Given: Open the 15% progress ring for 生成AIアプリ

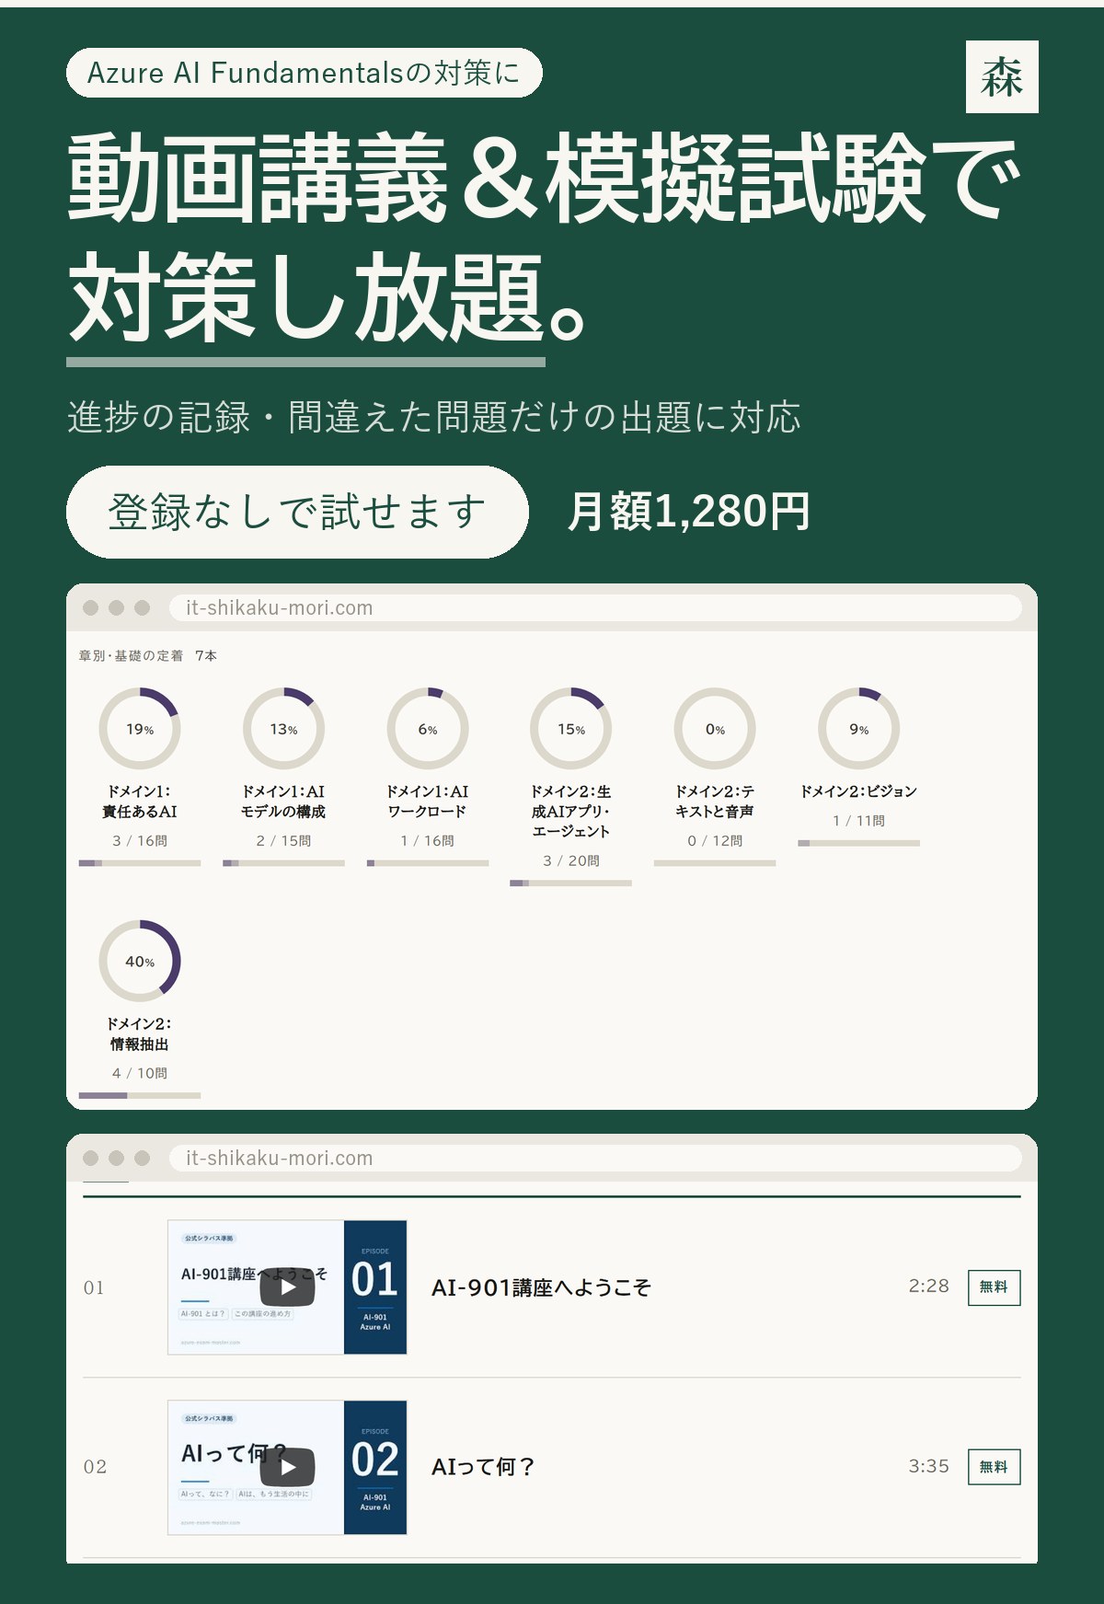Looking at the screenshot, I should 571,729.
